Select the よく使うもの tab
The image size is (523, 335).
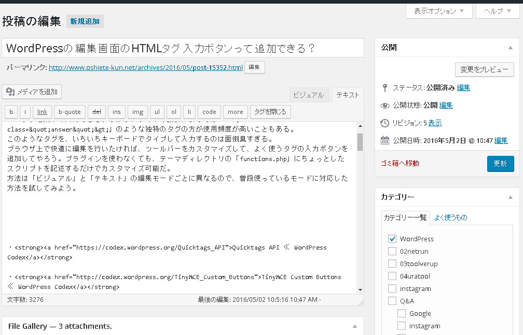click(x=450, y=218)
